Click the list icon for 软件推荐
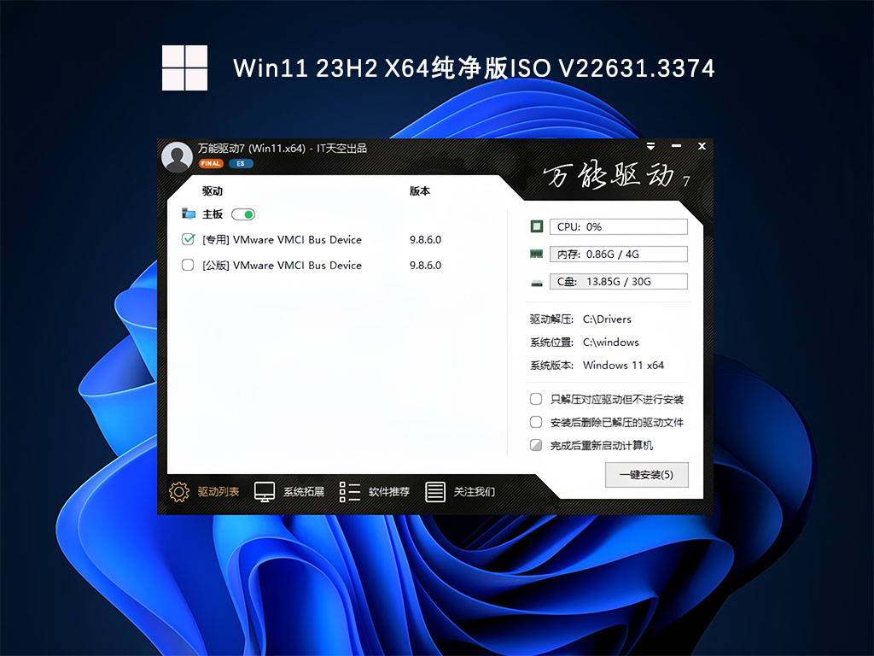Screen dimensions: 874x656 click(x=350, y=492)
